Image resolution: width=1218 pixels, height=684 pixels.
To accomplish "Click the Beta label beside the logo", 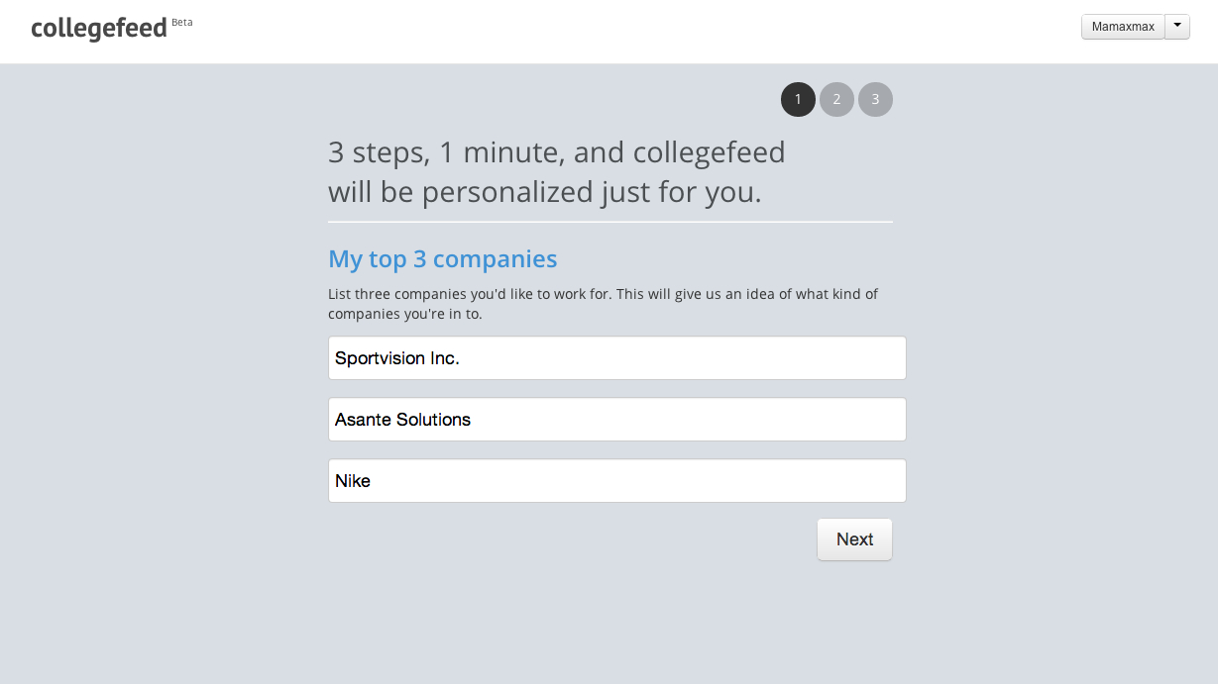I will tap(182, 22).
